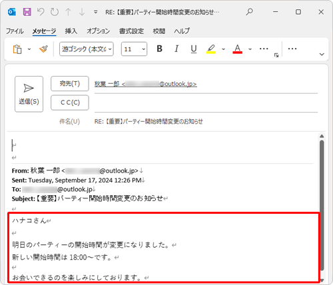Switch to the オプション tab
The image size is (333, 285).
click(x=98, y=31)
